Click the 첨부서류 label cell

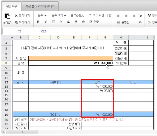[21, 120]
